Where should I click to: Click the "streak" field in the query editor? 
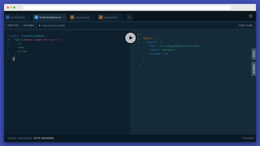22,51
